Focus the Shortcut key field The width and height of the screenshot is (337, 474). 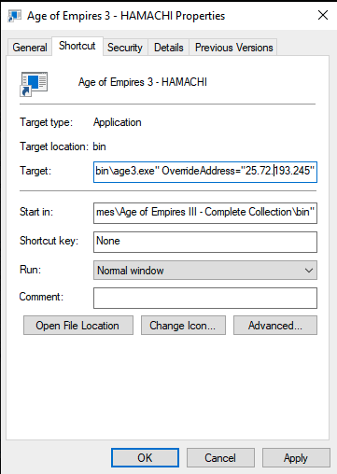[x=205, y=242]
